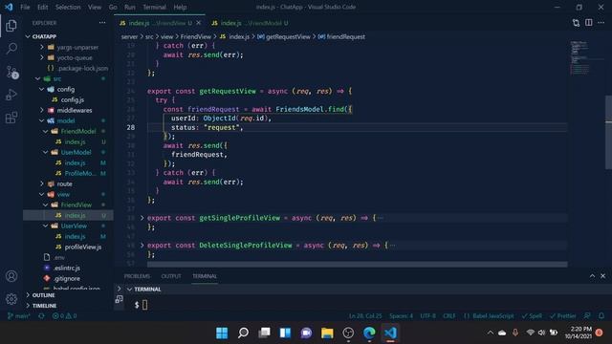Split the editor to the right
Image resolution: width=612 pixels, height=344 pixels.
click(x=589, y=23)
